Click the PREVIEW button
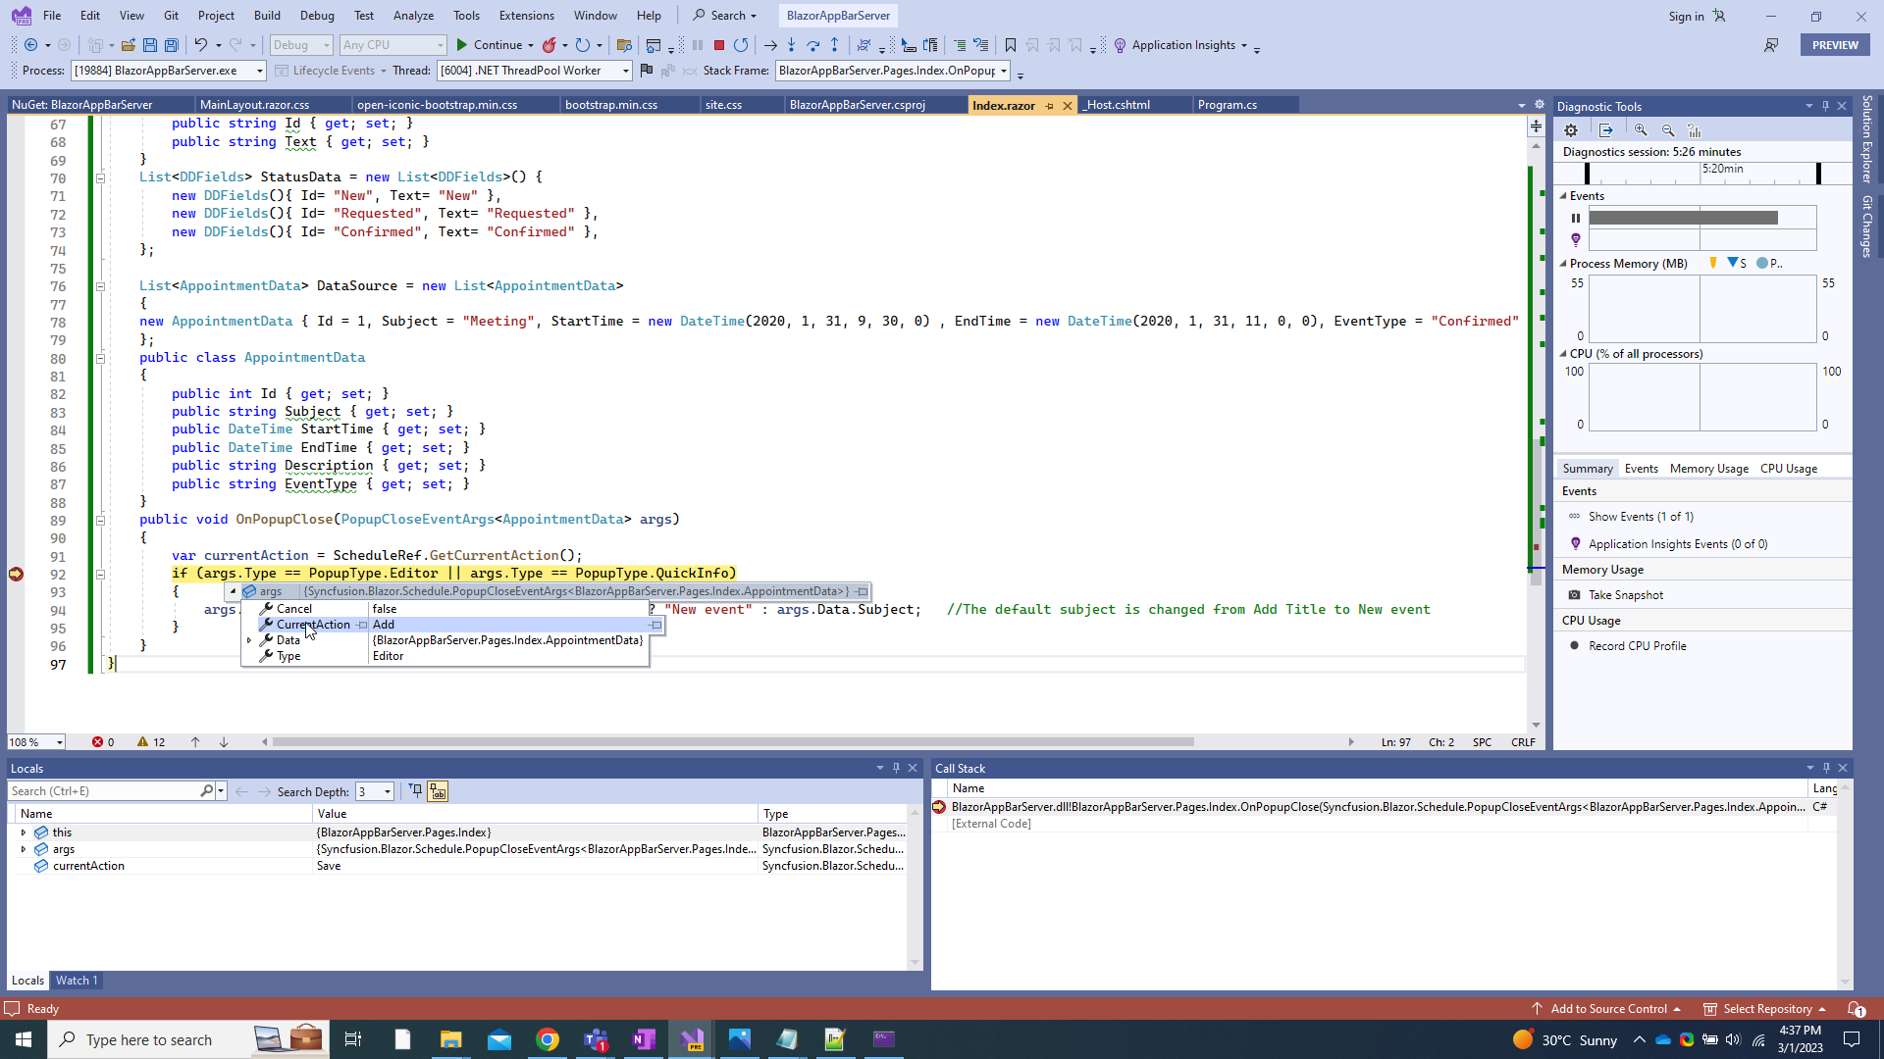Screen dimensions: 1884x1059 pos(1835,45)
